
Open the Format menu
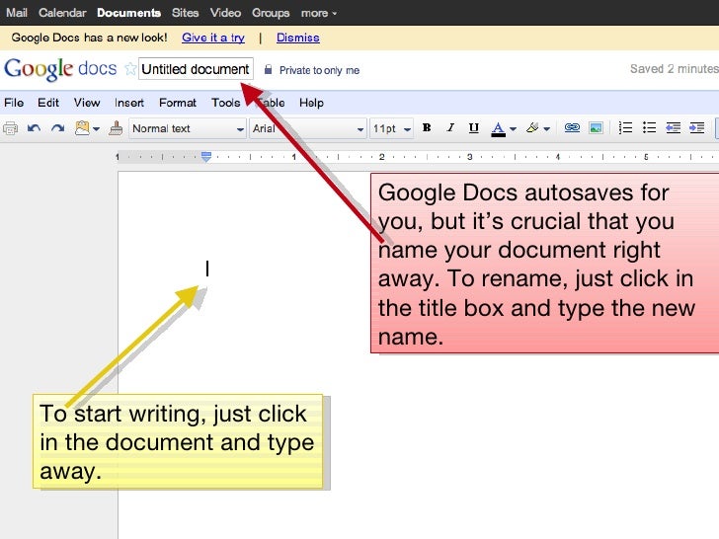coord(178,103)
